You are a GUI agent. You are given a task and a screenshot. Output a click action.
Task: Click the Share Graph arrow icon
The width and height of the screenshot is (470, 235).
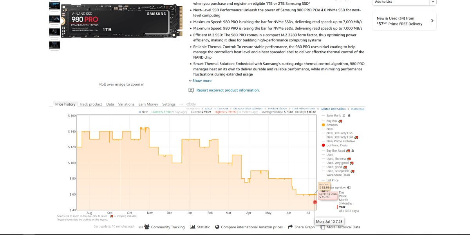tap(290, 227)
